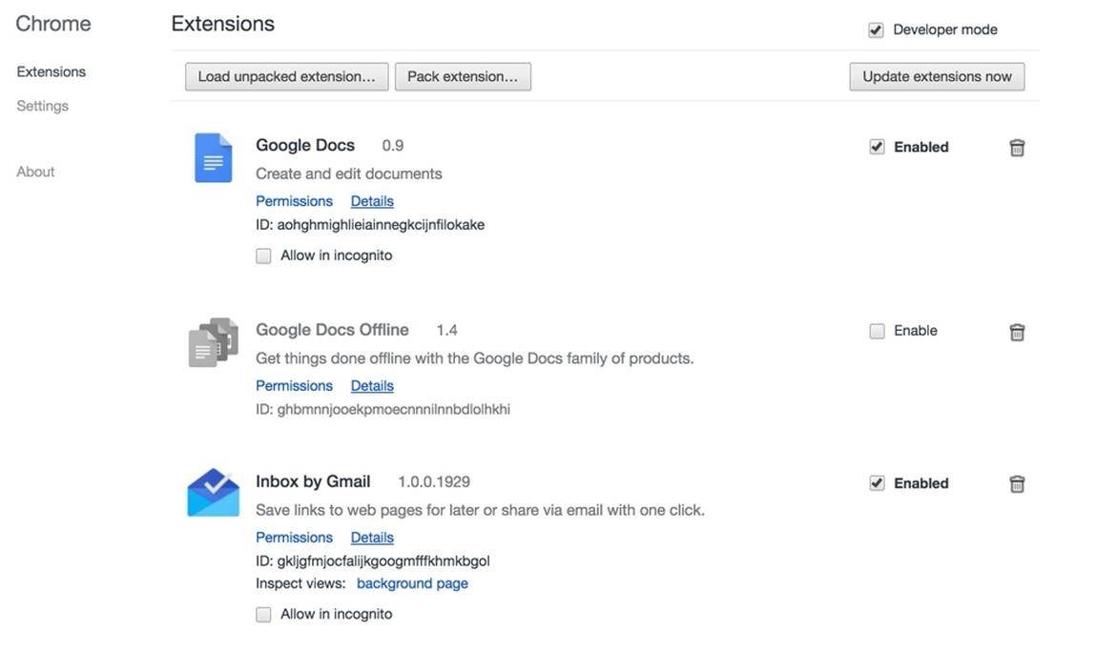Allow Google Docs in incognito
Screen dimensions: 1116x652
pyautogui.click(x=264, y=256)
